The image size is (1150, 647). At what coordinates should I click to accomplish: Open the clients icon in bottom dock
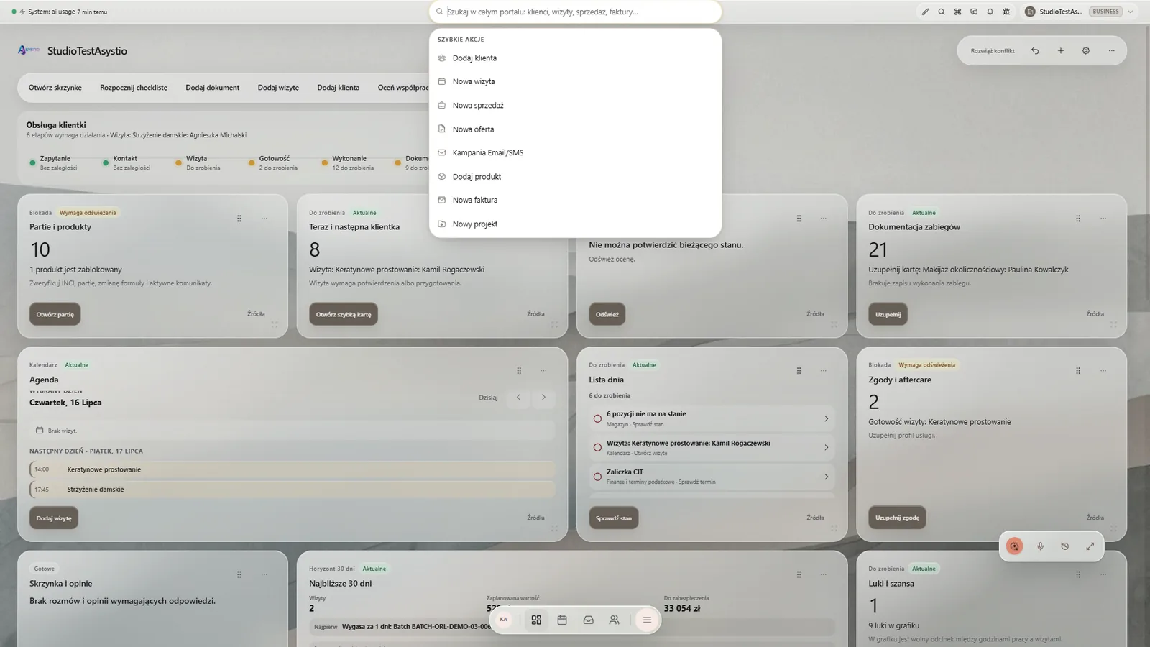pyautogui.click(x=614, y=620)
